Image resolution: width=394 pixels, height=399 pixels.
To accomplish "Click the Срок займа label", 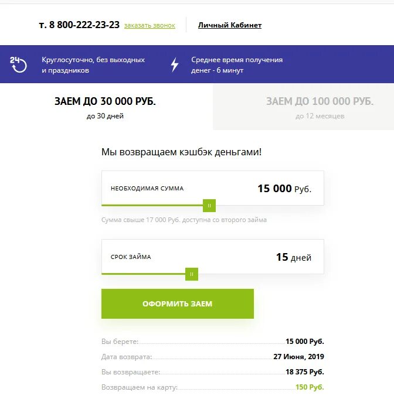I will click(131, 257).
